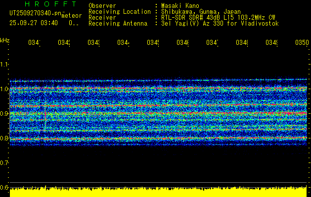This screenshot has height=197, width=311.
Task: Select the Receiving Location label
Action: point(119,12)
